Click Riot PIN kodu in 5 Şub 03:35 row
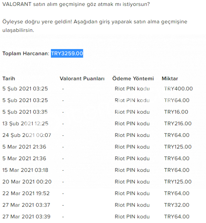The width and height of the screenshot is (206, 223). point(132,112)
